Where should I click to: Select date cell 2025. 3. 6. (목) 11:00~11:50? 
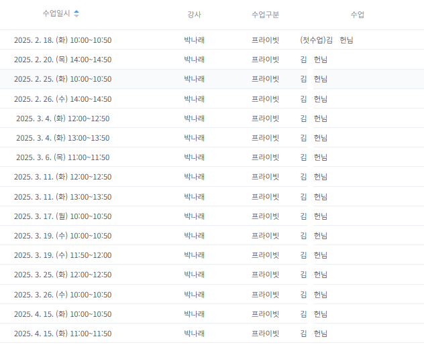click(63, 157)
